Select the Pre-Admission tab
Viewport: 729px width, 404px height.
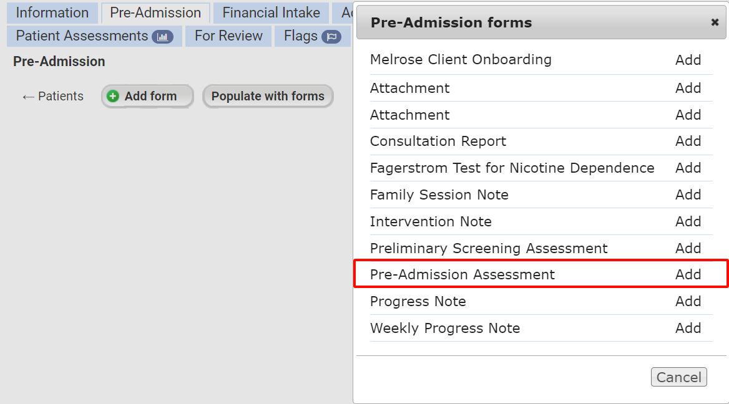(x=155, y=12)
